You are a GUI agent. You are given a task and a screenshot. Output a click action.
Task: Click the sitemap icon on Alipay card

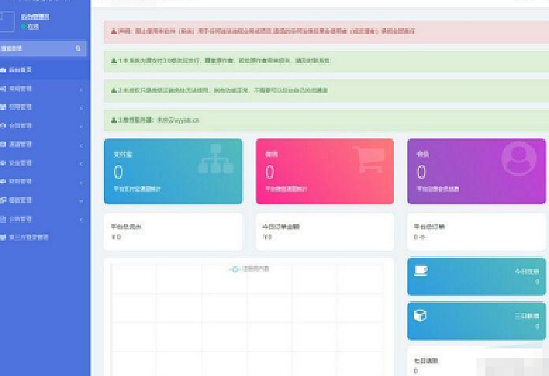coord(215,159)
